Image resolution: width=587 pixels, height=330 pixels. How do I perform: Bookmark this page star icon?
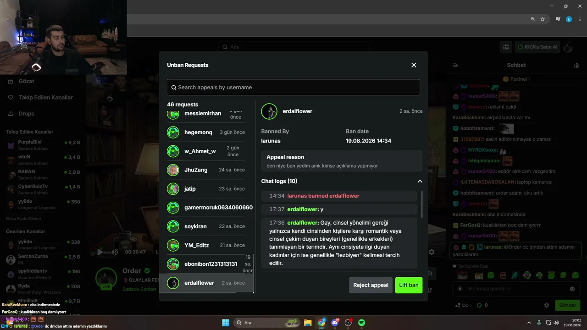[543, 19]
